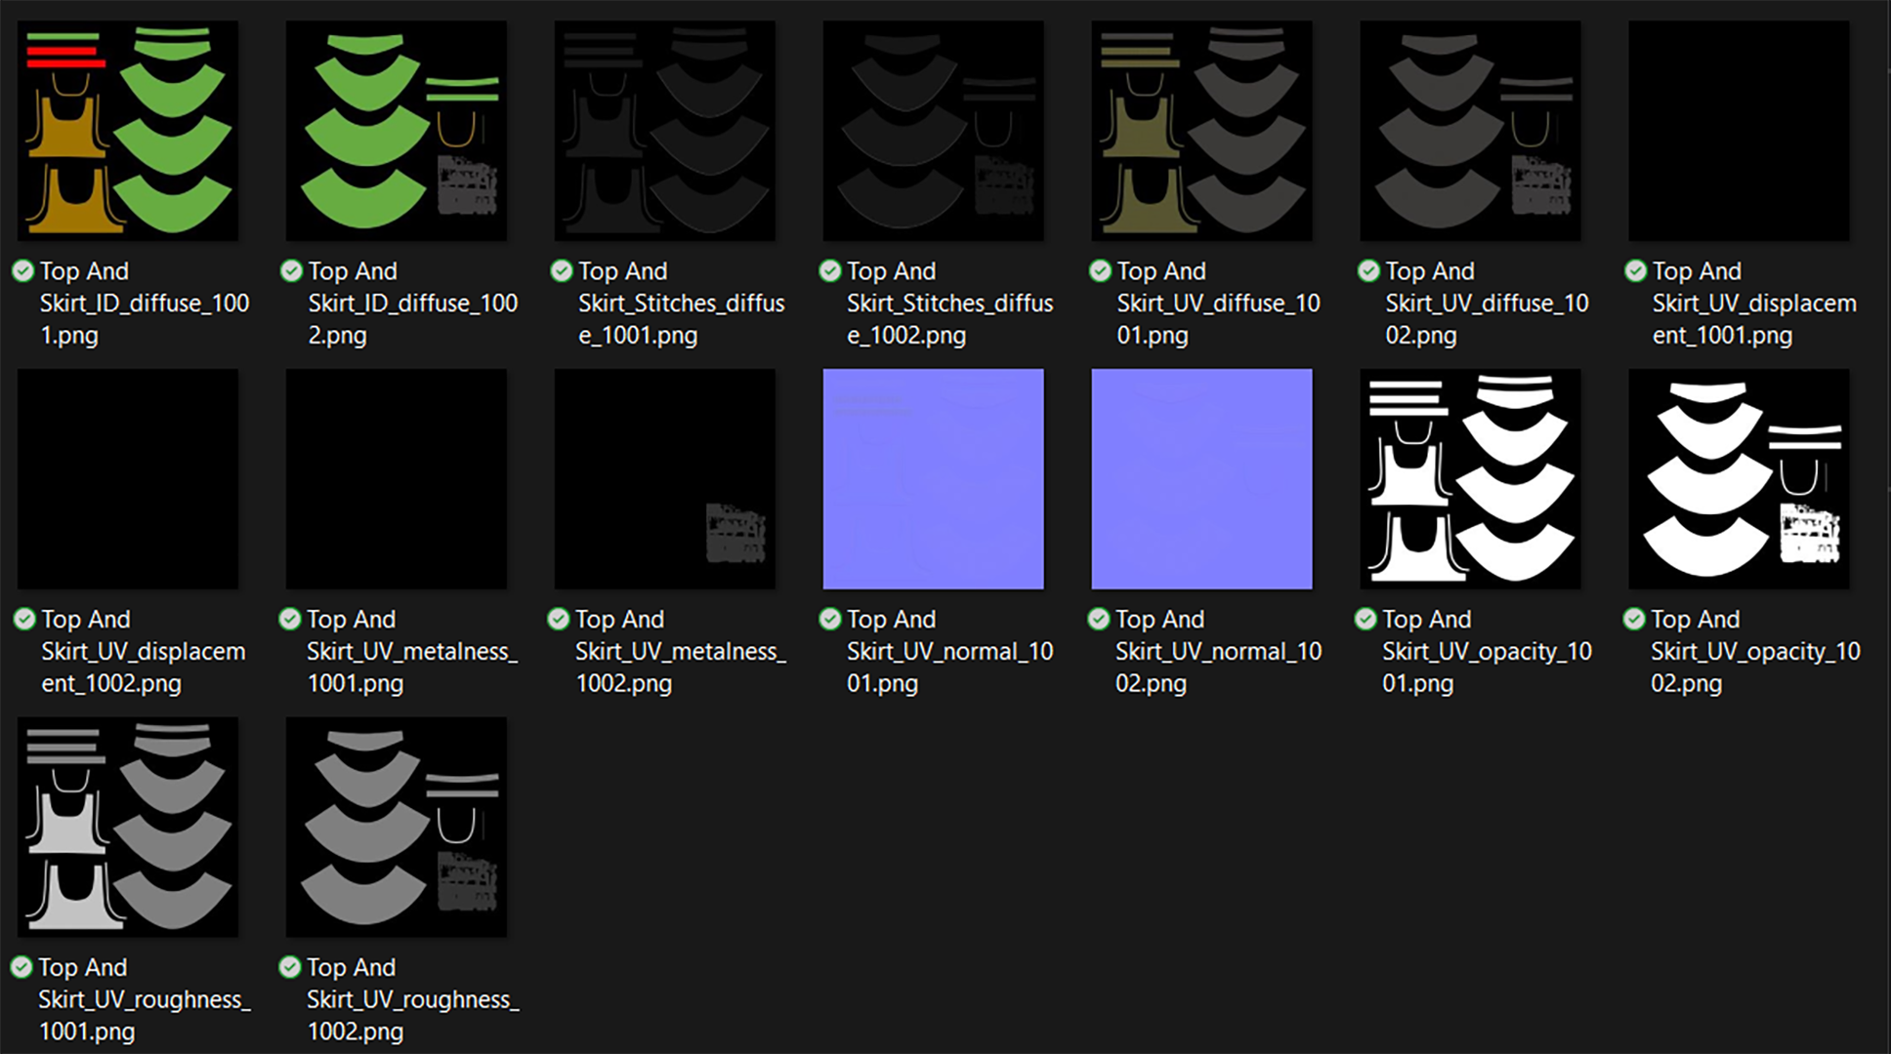Click sync status icon of Skirt_Stitches_diffuse_1001.png
Image resolution: width=1891 pixels, height=1054 pixels.
click(562, 270)
